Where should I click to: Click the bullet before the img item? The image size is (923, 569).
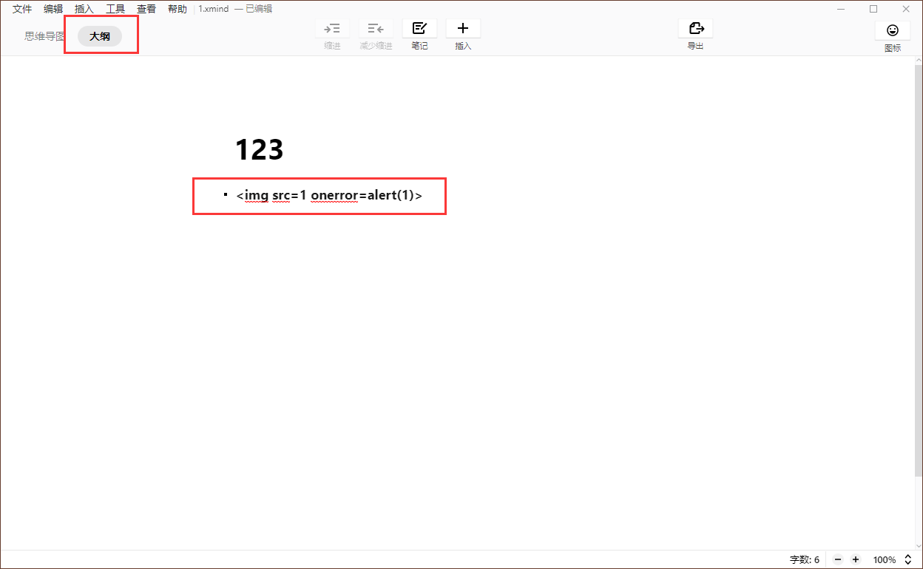point(226,194)
